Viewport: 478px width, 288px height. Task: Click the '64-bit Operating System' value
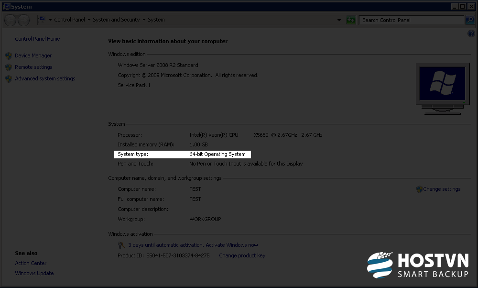point(217,154)
